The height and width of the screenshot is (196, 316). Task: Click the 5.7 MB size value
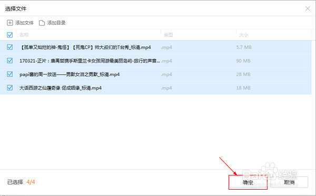pos(244,47)
